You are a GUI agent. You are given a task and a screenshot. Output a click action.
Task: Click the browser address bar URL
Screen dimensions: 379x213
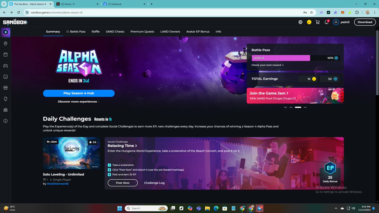point(57,12)
